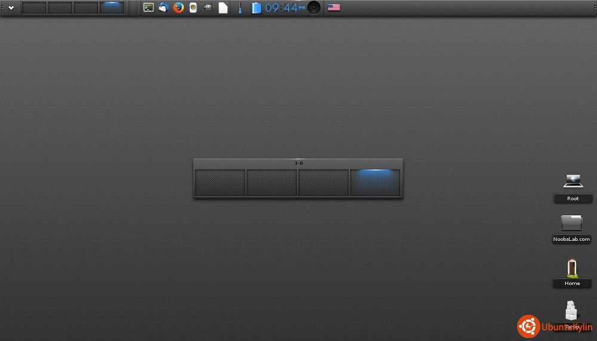This screenshot has width=597, height=341.
Task: Open the Terminal launcher in the panel
Action: (x=149, y=8)
